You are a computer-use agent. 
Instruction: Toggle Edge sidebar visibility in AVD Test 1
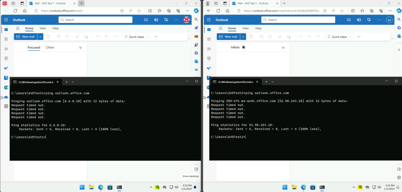[196, 169]
